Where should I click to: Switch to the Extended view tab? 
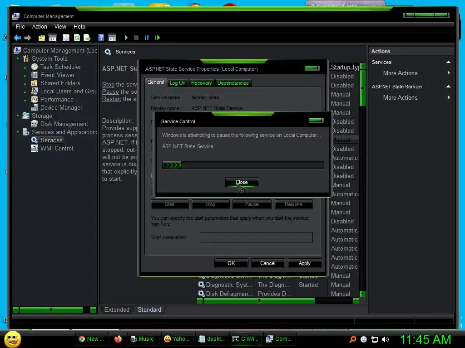[117, 309]
